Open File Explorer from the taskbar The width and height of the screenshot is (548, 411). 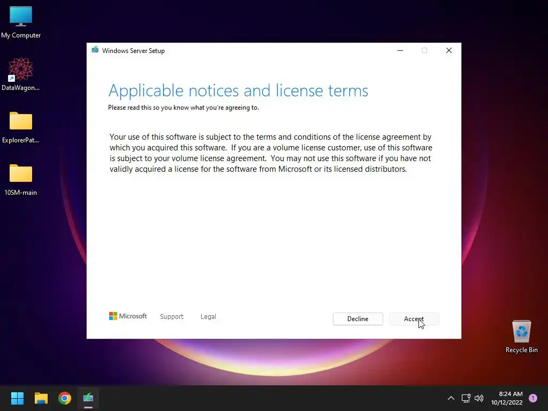pyautogui.click(x=41, y=398)
